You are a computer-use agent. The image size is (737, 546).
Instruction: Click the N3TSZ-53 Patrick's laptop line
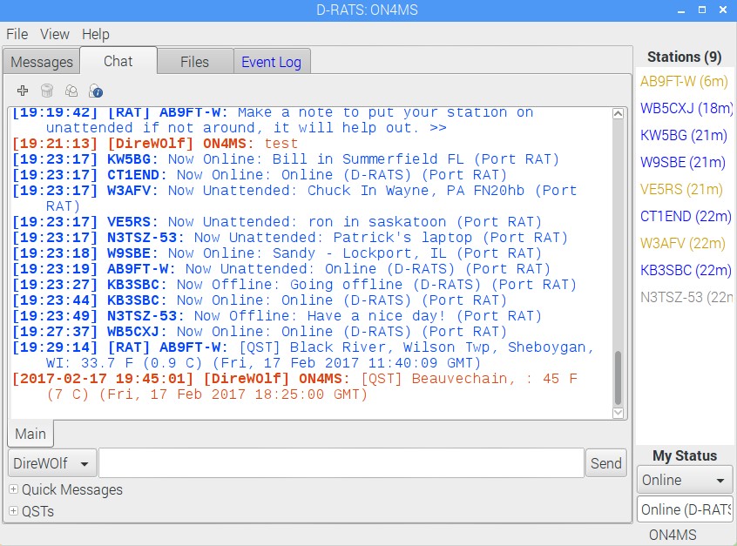[289, 237]
